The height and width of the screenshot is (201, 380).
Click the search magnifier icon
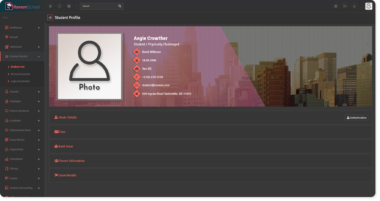[120, 6]
